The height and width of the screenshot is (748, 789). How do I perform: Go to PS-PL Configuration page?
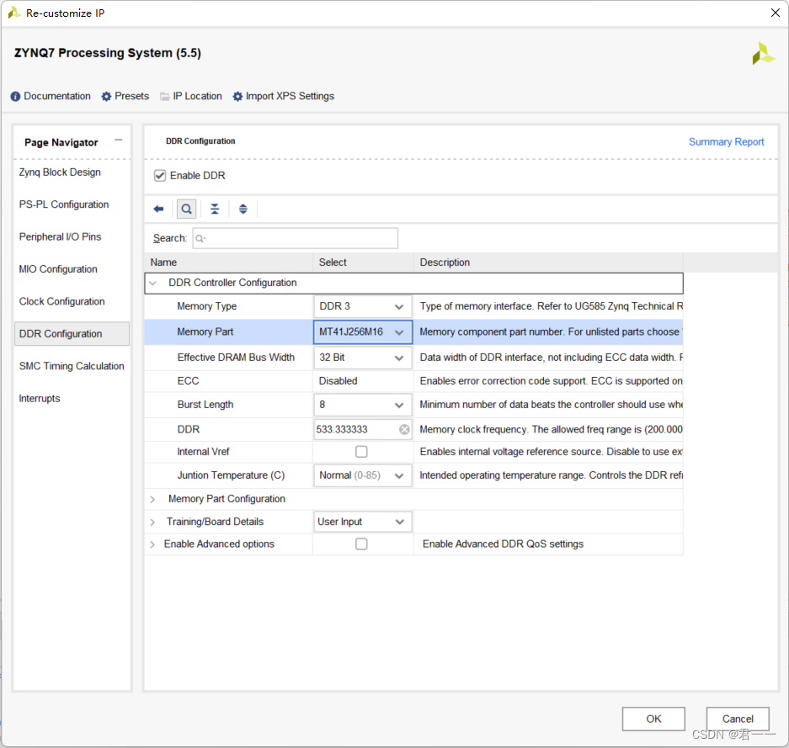point(64,204)
